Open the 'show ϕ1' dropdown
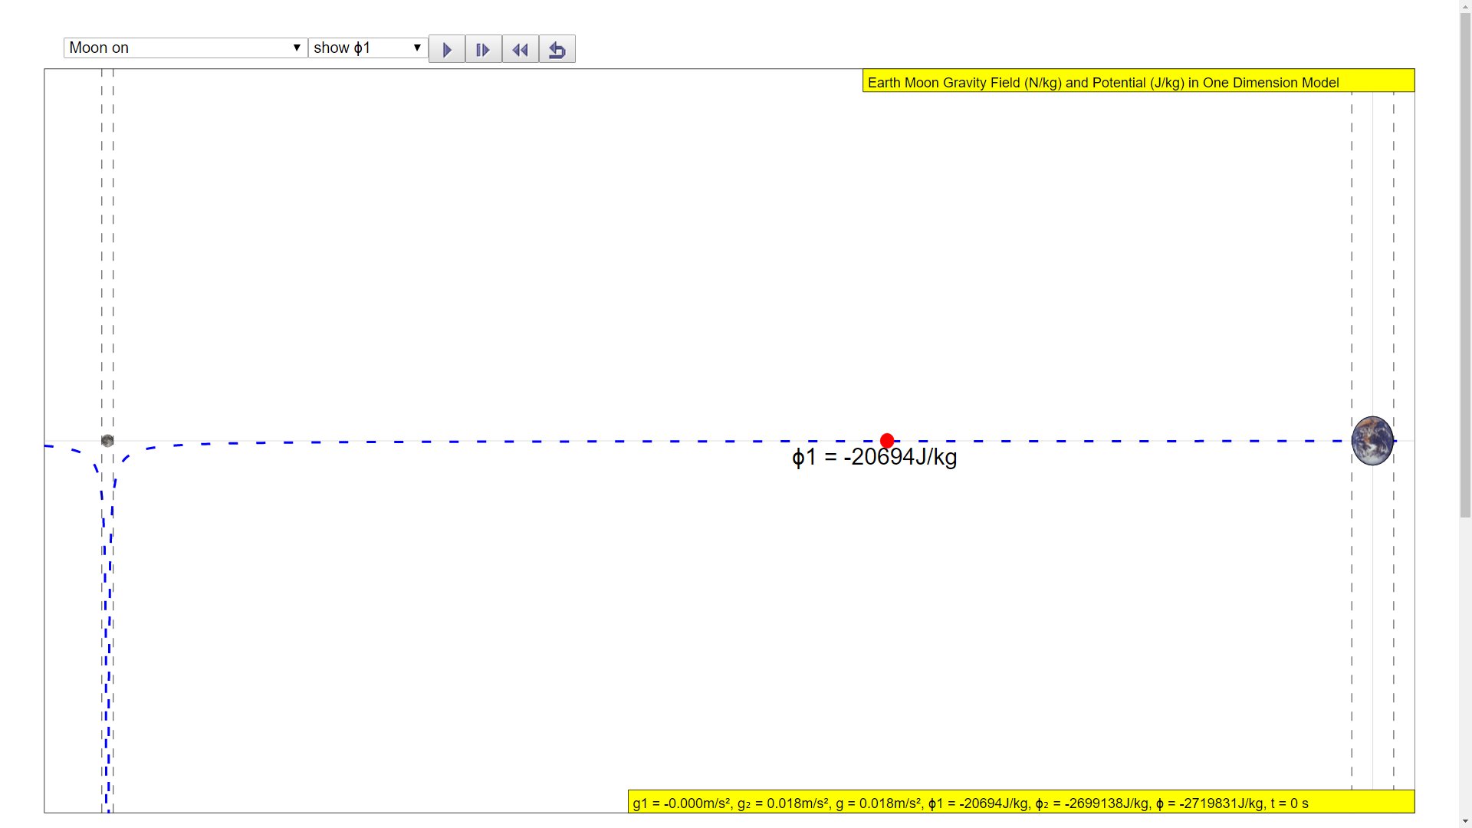Image resolution: width=1472 pixels, height=828 pixels. click(368, 48)
